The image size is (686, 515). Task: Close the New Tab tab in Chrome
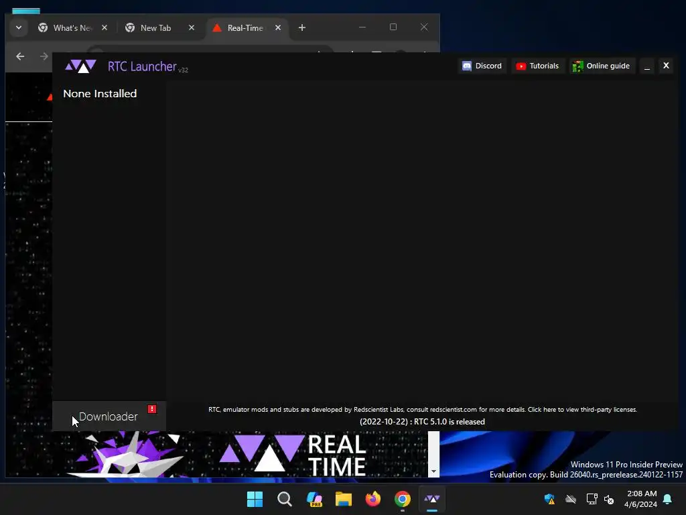click(x=191, y=27)
